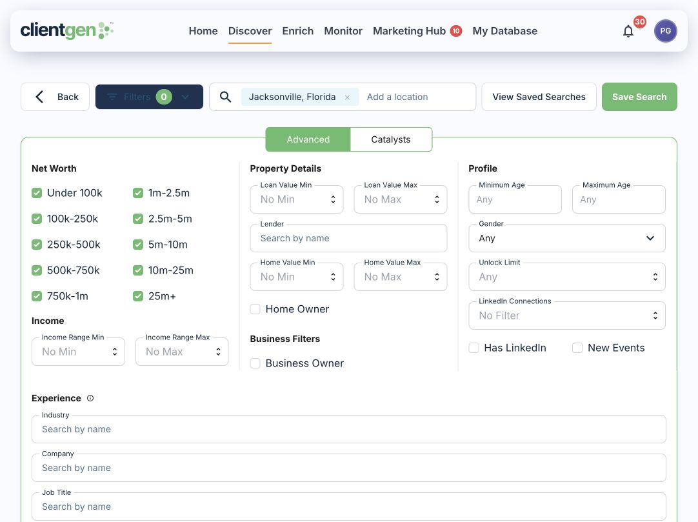Open the Loan Value Max dropdown
The height and width of the screenshot is (522, 698).
coord(400,199)
